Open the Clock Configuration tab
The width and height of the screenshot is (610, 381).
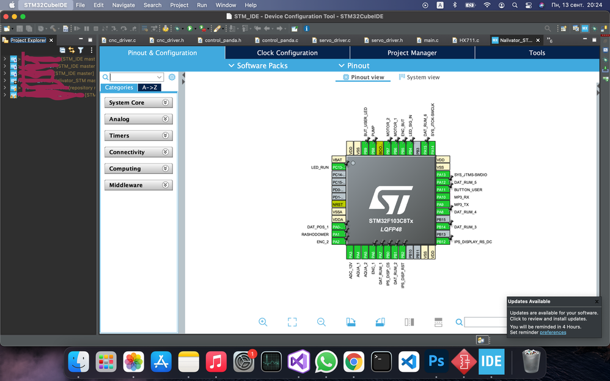click(x=287, y=53)
